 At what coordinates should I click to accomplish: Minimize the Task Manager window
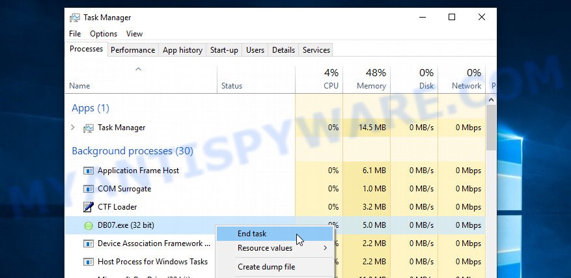423,17
